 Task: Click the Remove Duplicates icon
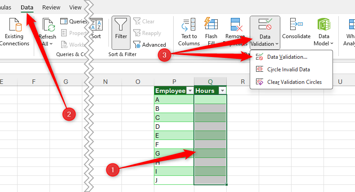tap(237, 25)
